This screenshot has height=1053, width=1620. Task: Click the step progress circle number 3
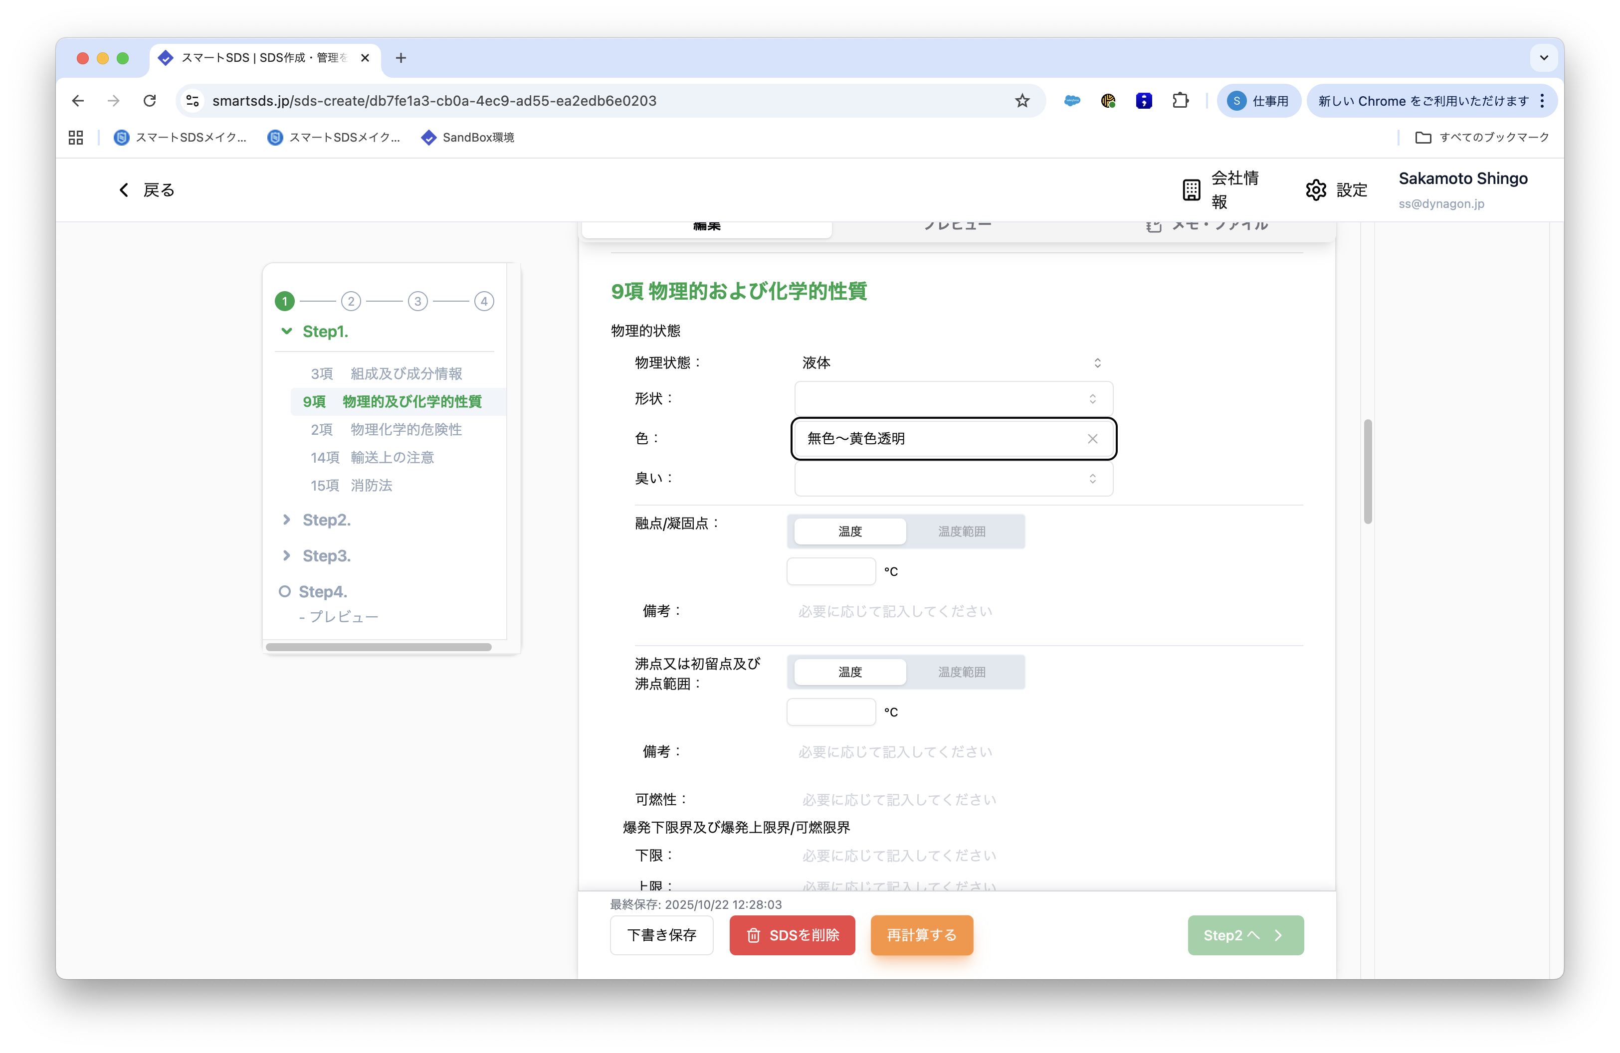417,301
